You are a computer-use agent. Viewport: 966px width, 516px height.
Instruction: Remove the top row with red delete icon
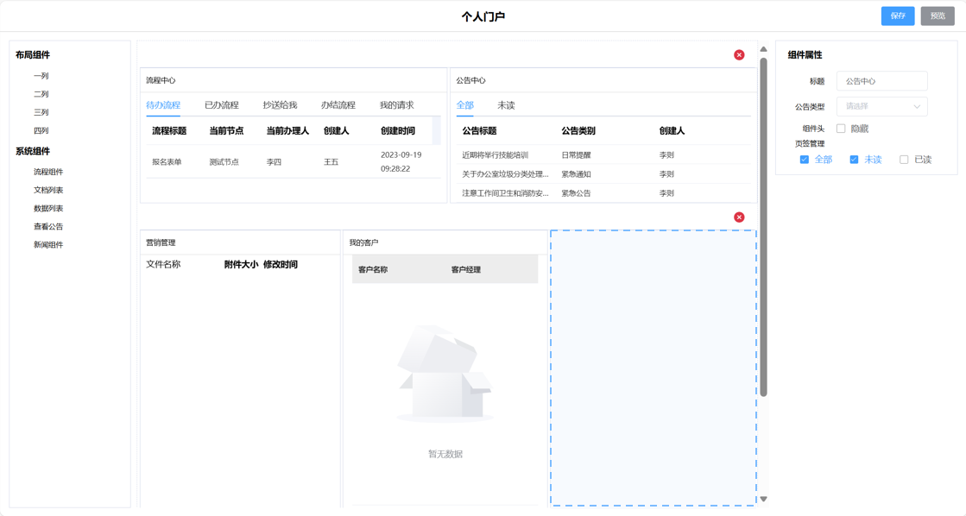[739, 55]
